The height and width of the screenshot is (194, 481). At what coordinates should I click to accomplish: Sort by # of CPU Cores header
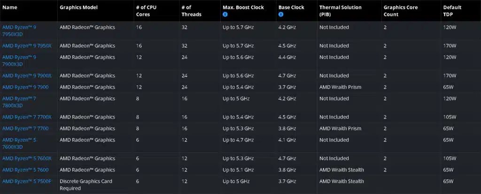coord(146,11)
